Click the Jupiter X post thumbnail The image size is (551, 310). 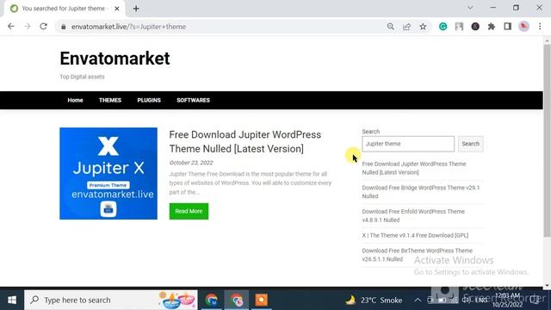click(108, 173)
